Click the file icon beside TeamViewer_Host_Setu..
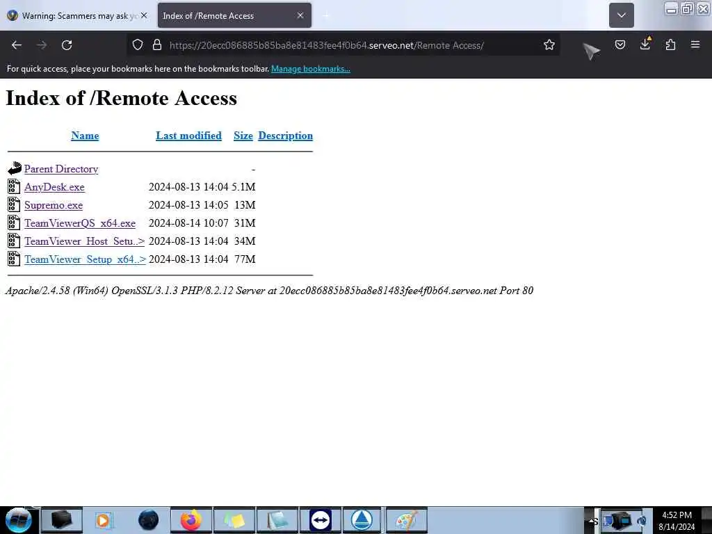This screenshot has width=712, height=534. pyautogui.click(x=14, y=241)
